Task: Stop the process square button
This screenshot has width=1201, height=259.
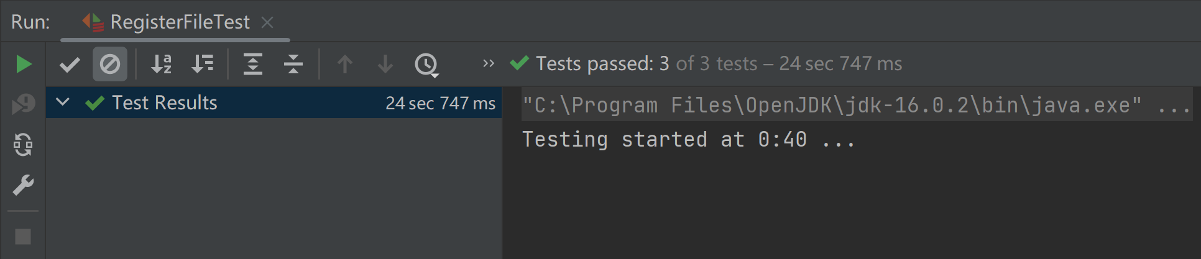Action: [x=23, y=237]
